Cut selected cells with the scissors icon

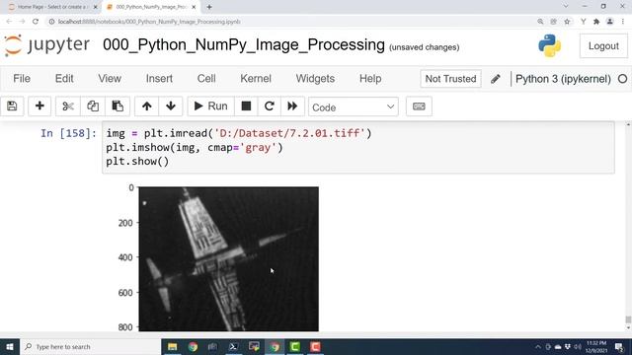pos(68,106)
